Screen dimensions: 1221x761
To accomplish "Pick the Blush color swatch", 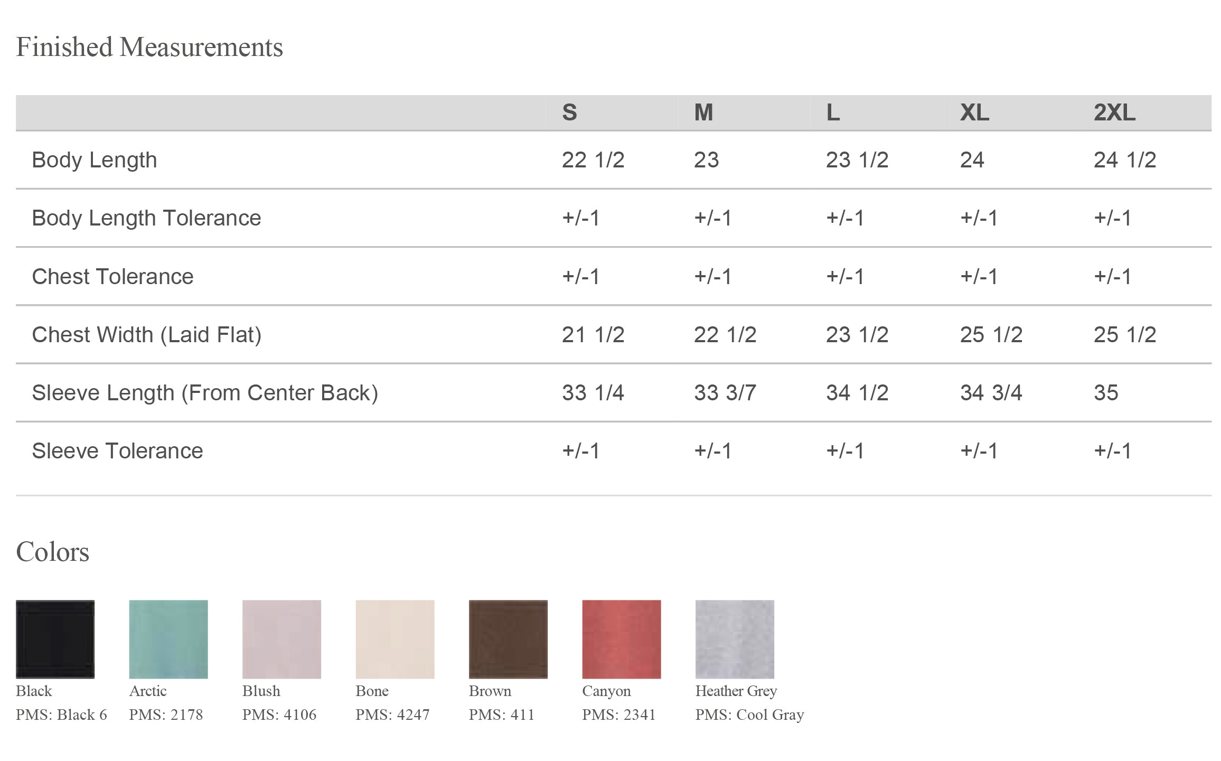I will click(x=281, y=639).
